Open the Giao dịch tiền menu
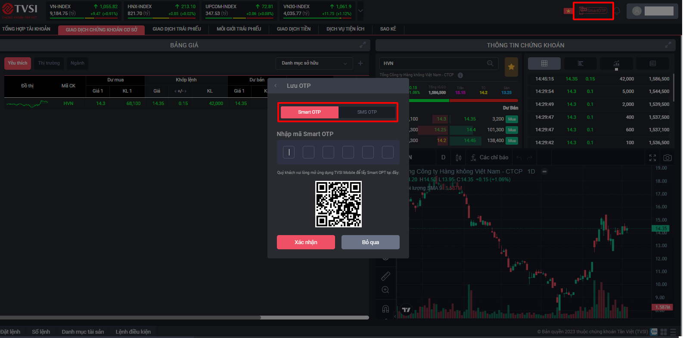The width and height of the screenshot is (683, 338). pos(294,29)
